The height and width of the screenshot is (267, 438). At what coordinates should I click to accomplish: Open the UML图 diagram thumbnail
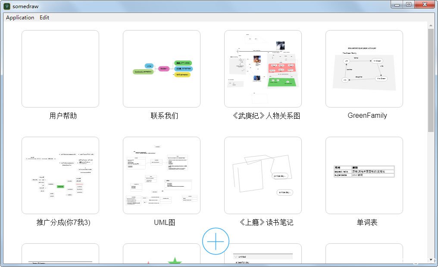162,175
